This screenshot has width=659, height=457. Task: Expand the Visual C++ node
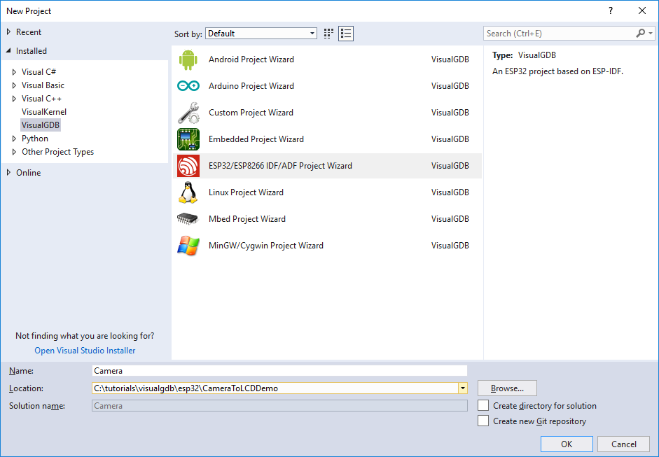click(x=14, y=99)
